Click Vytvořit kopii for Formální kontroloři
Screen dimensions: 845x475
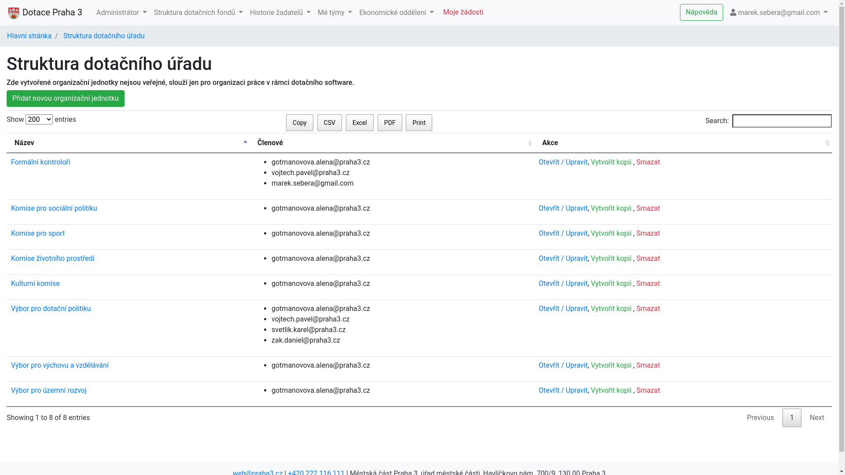pos(611,162)
